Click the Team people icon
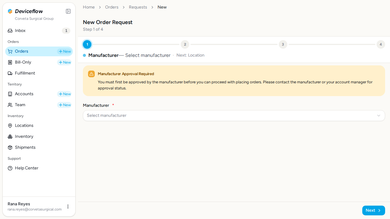Screen dimensions: 390x219 tap(10, 105)
